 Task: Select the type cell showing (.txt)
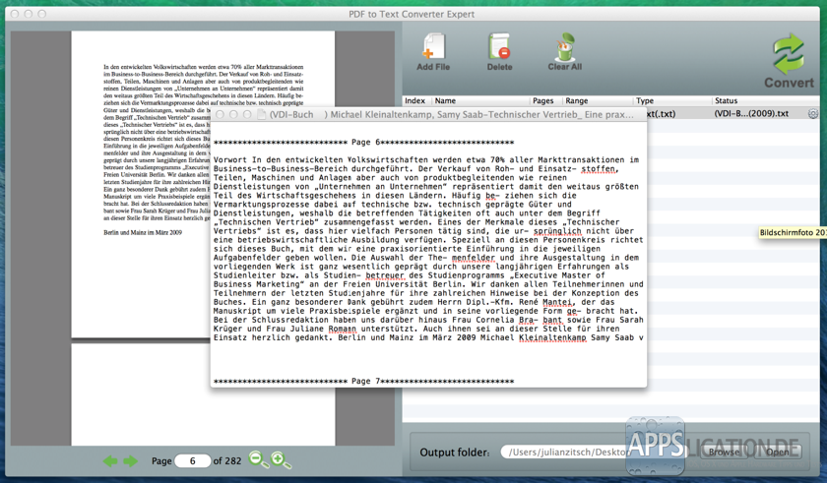pyautogui.click(x=662, y=114)
